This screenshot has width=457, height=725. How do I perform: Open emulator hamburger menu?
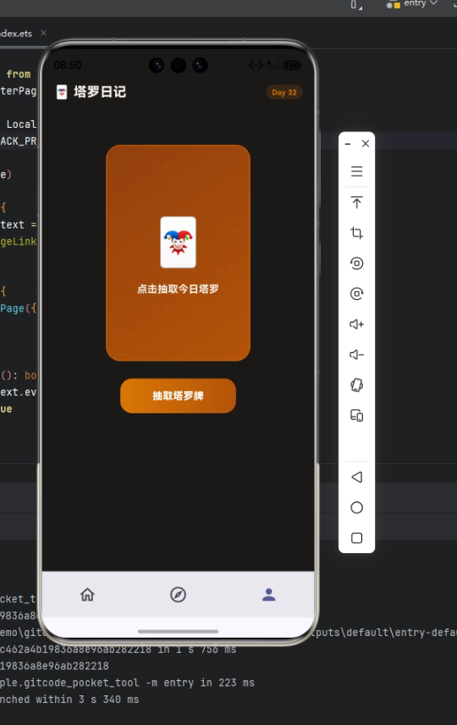[357, 172]
